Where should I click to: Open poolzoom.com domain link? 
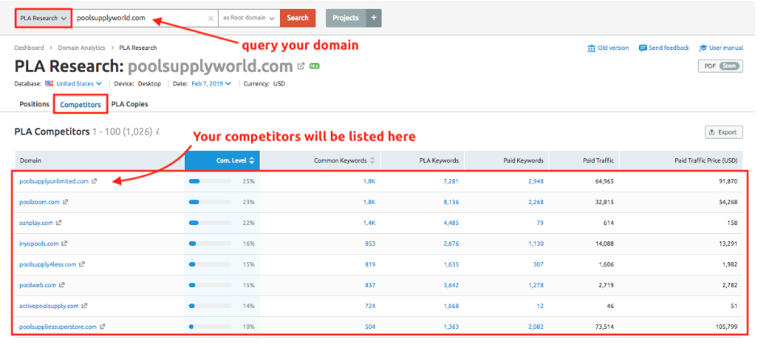[x=40, y=202]
